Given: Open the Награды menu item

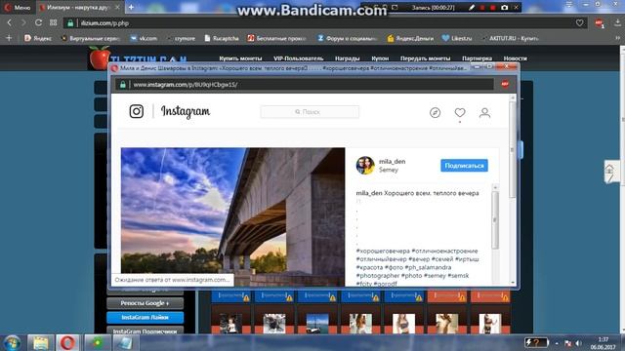Looking at the screenshot, I should (348, 58).
